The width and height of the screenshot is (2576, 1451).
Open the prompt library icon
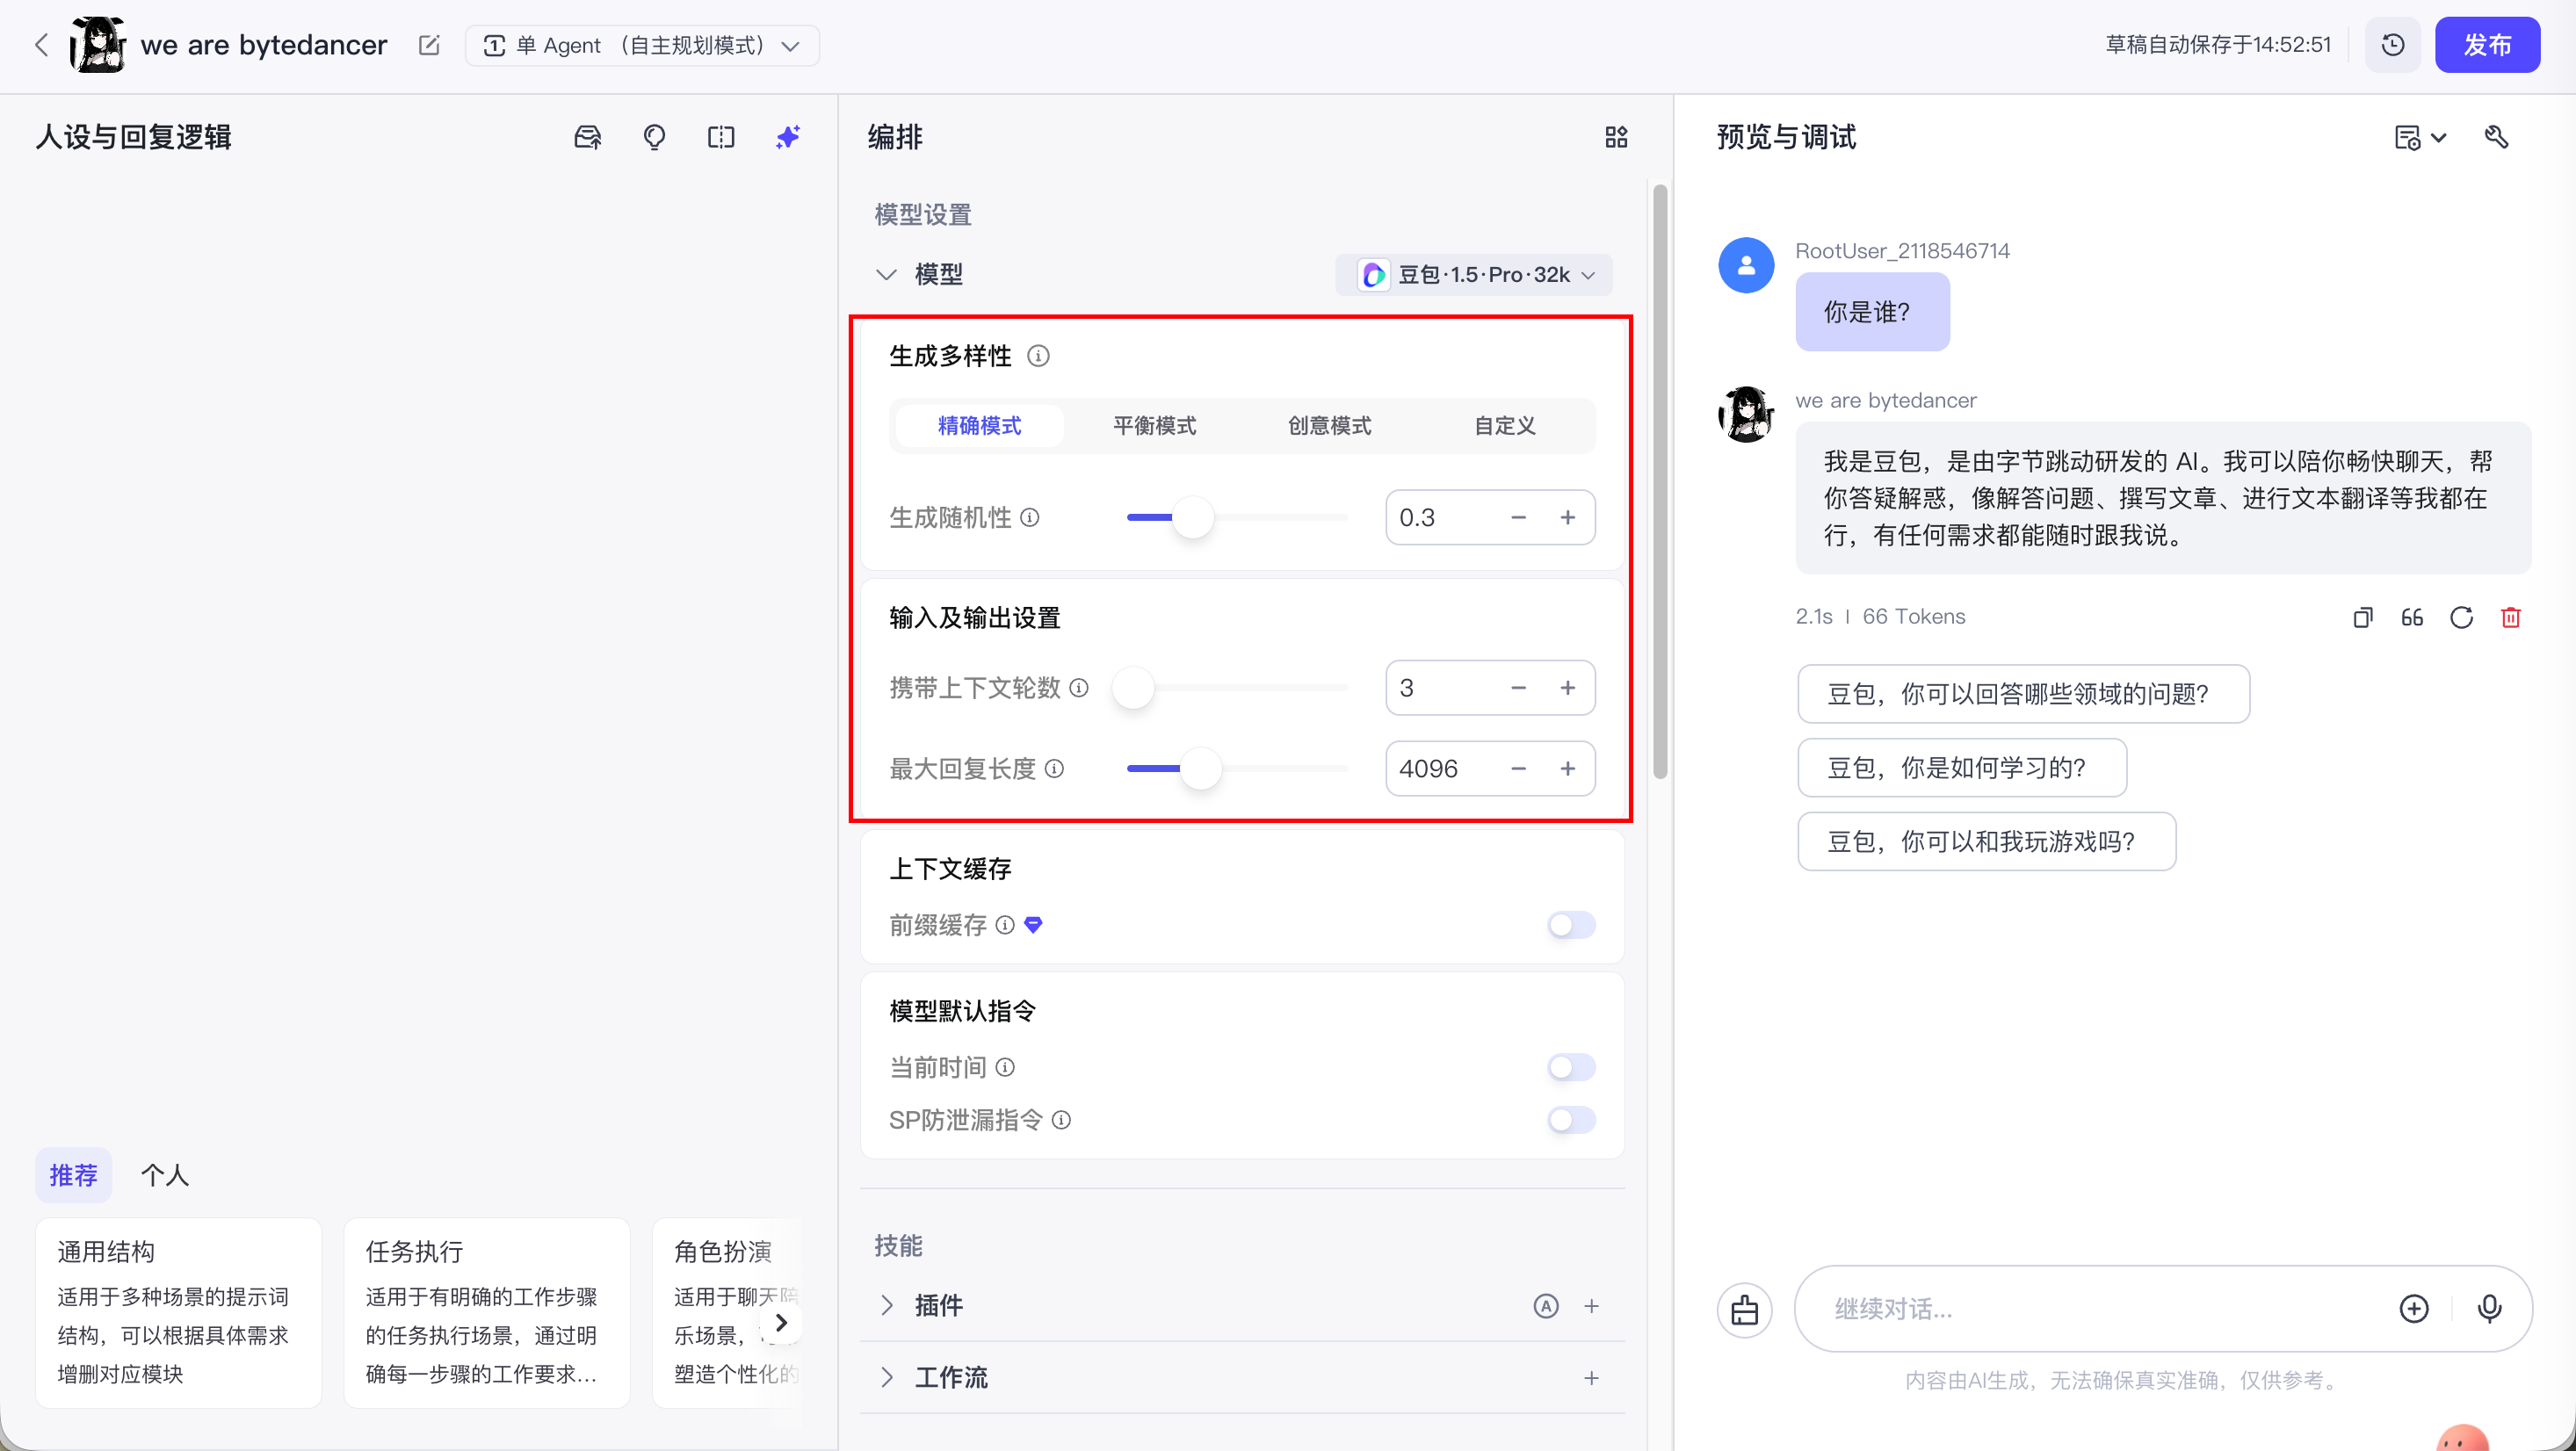pyautogui.click(x=588, y=137)
